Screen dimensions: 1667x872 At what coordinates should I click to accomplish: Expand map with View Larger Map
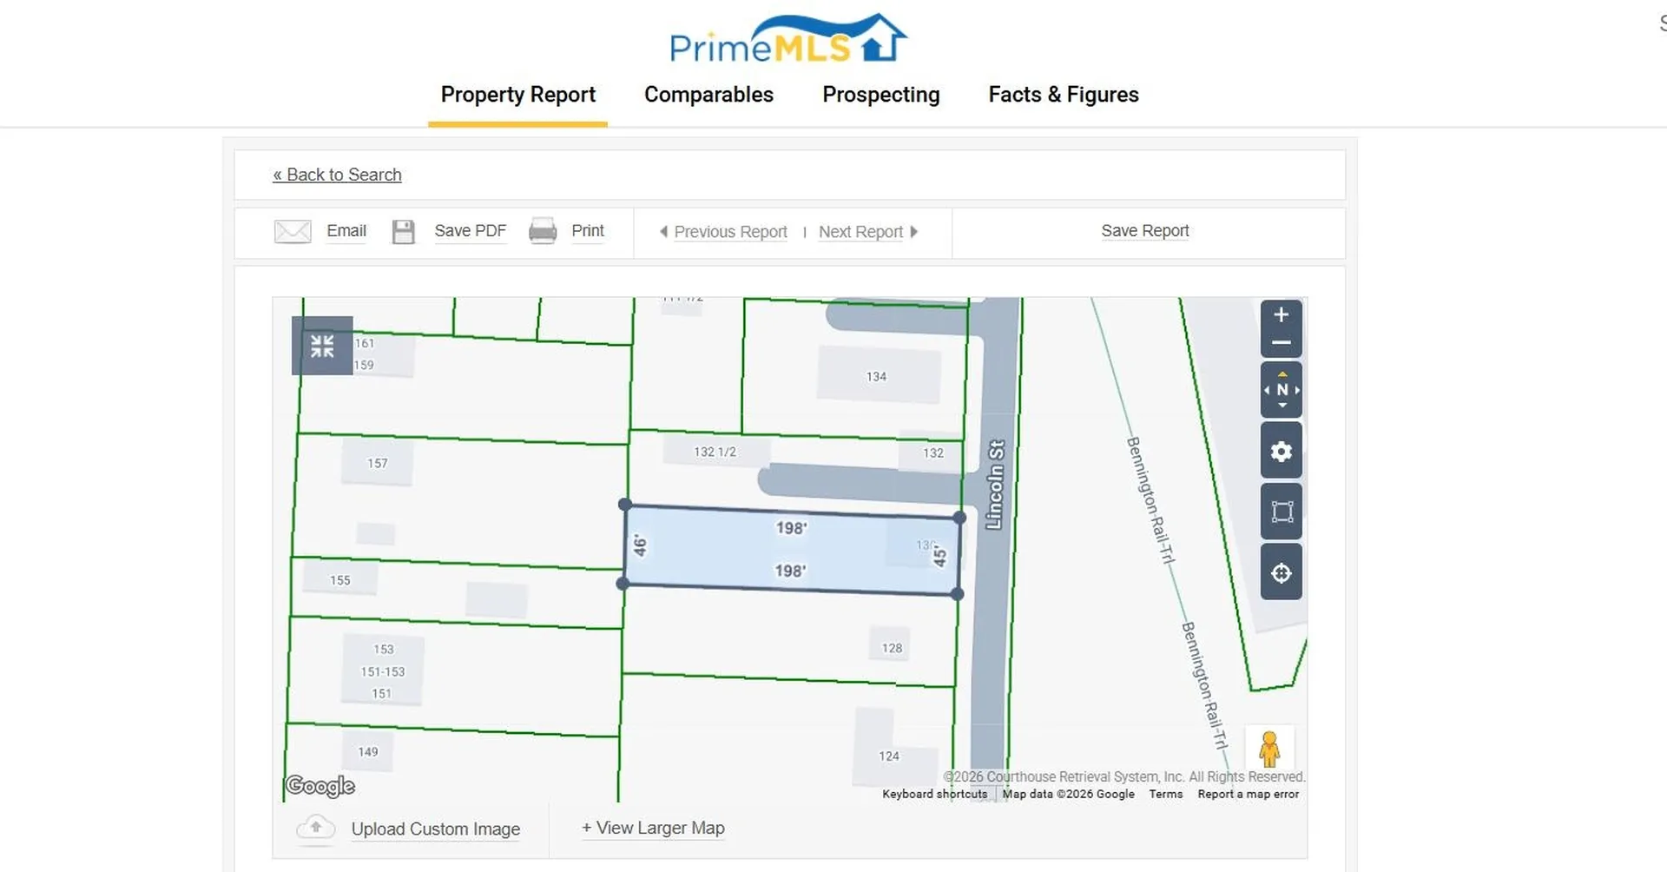tap(653, 829)
